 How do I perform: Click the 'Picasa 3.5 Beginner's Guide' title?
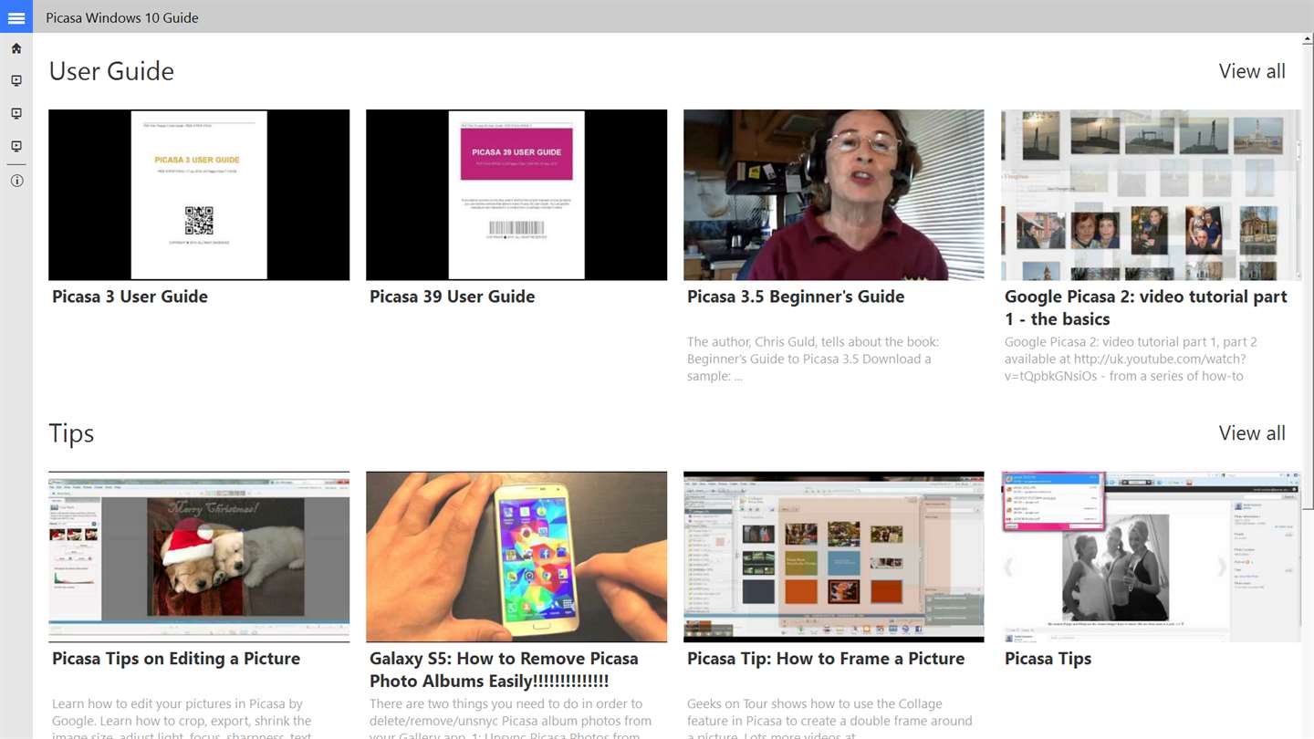point(796,297)
